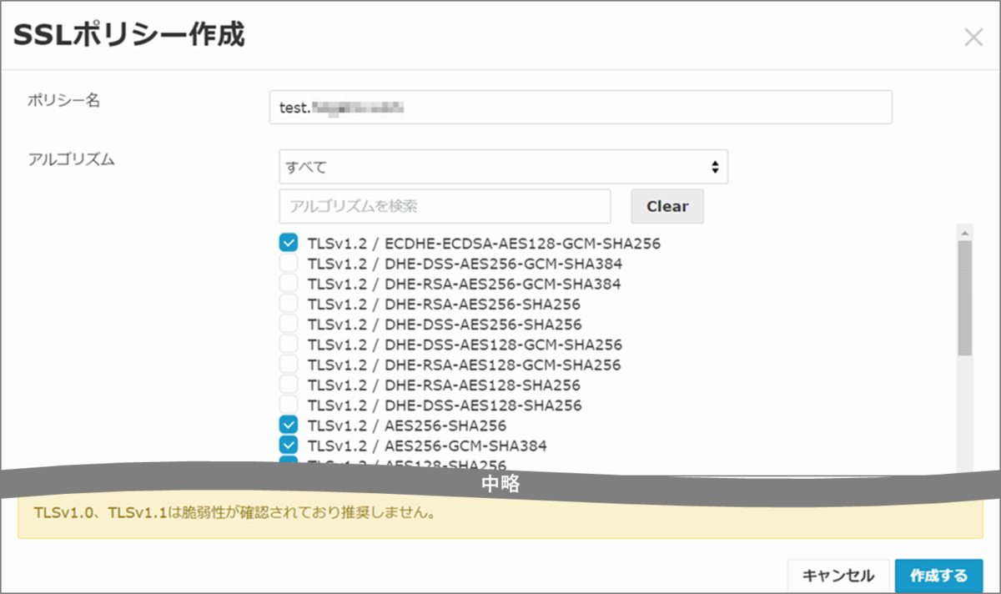Viewport: 1001px width, 594px height.
Task: Click the DHE-RSA-AES128-SHA256 label text
Action: coord(444,385)
